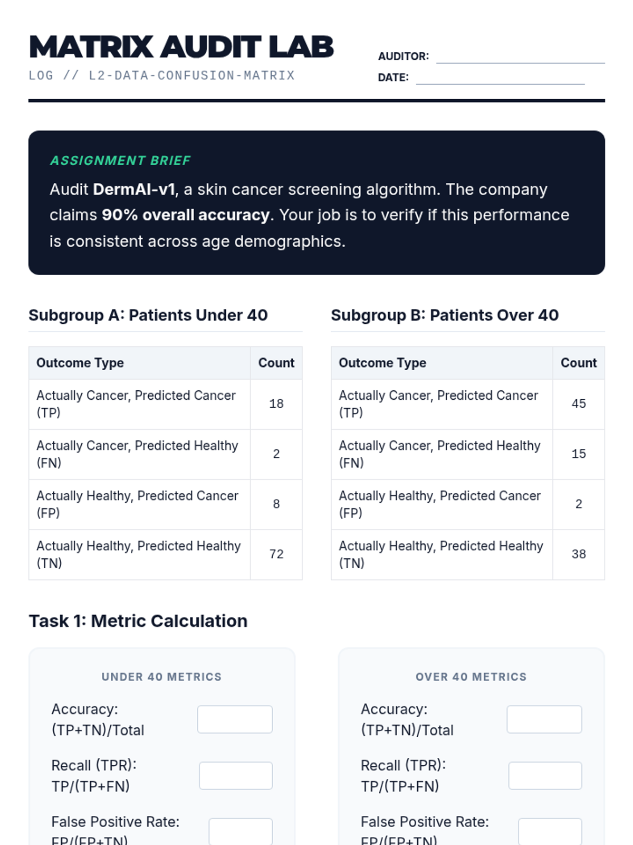The width and height of the screenshot is (633, 845).
Task: Focus the Under 40 Accuracy input box
Action: pyautogui.click(x=235, y=719)
